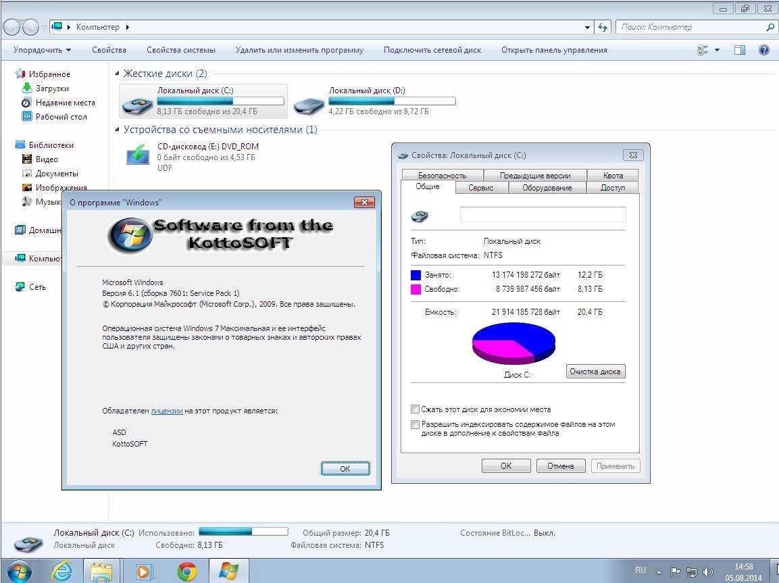Switch to the Предыдущие версии tab
Screen dimensions: 779x583
click(535, 175)
